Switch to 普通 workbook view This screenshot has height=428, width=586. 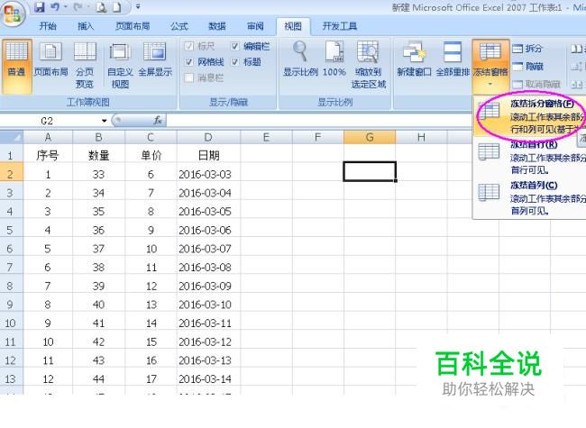point(16,66)
